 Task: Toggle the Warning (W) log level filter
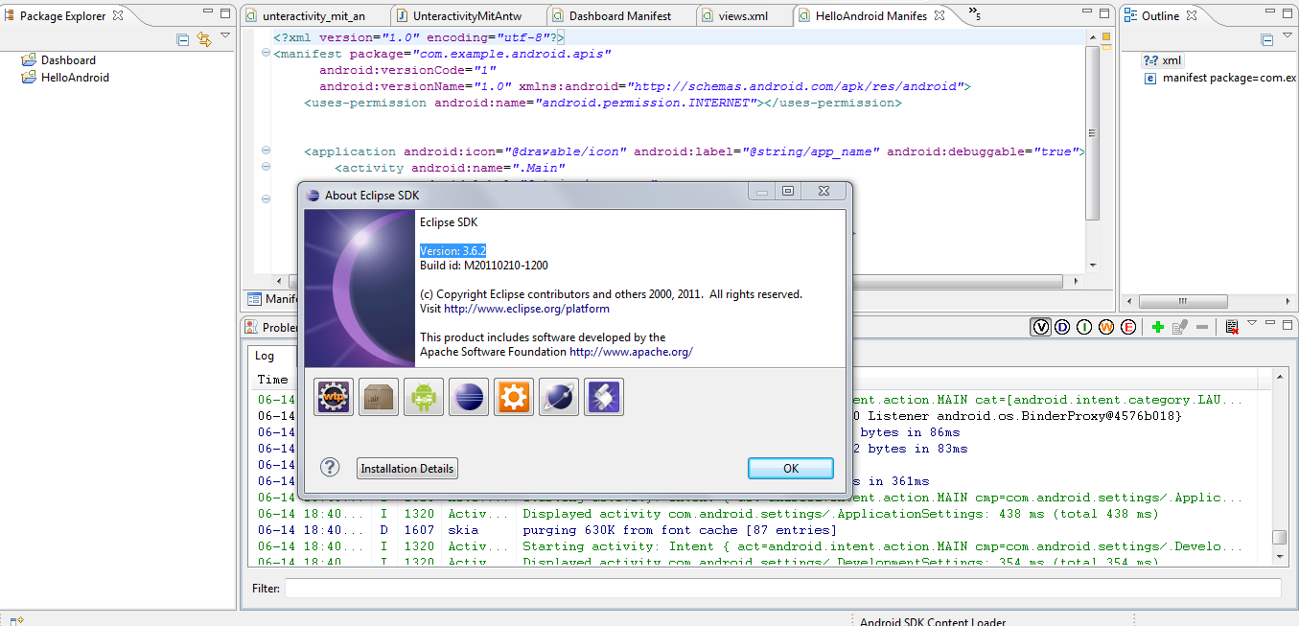[x=1106, y=327]
